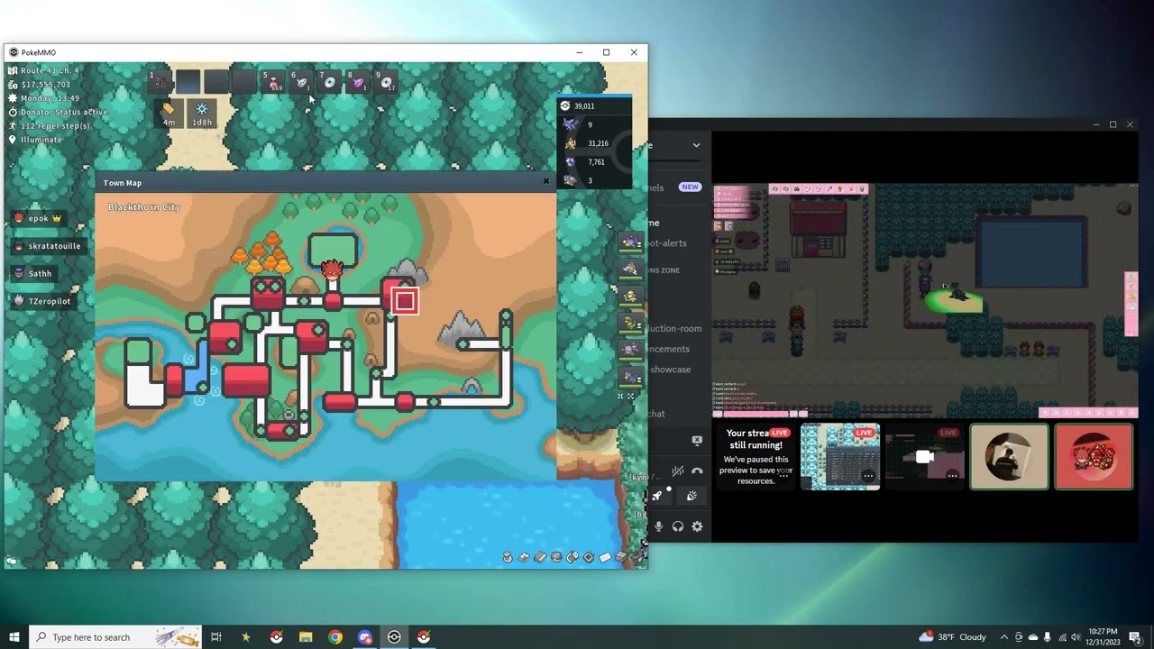Select fifth Pokemon in party sidebar
The height and width of the screenshot is (649, 1154).
[x=630, y=349]
